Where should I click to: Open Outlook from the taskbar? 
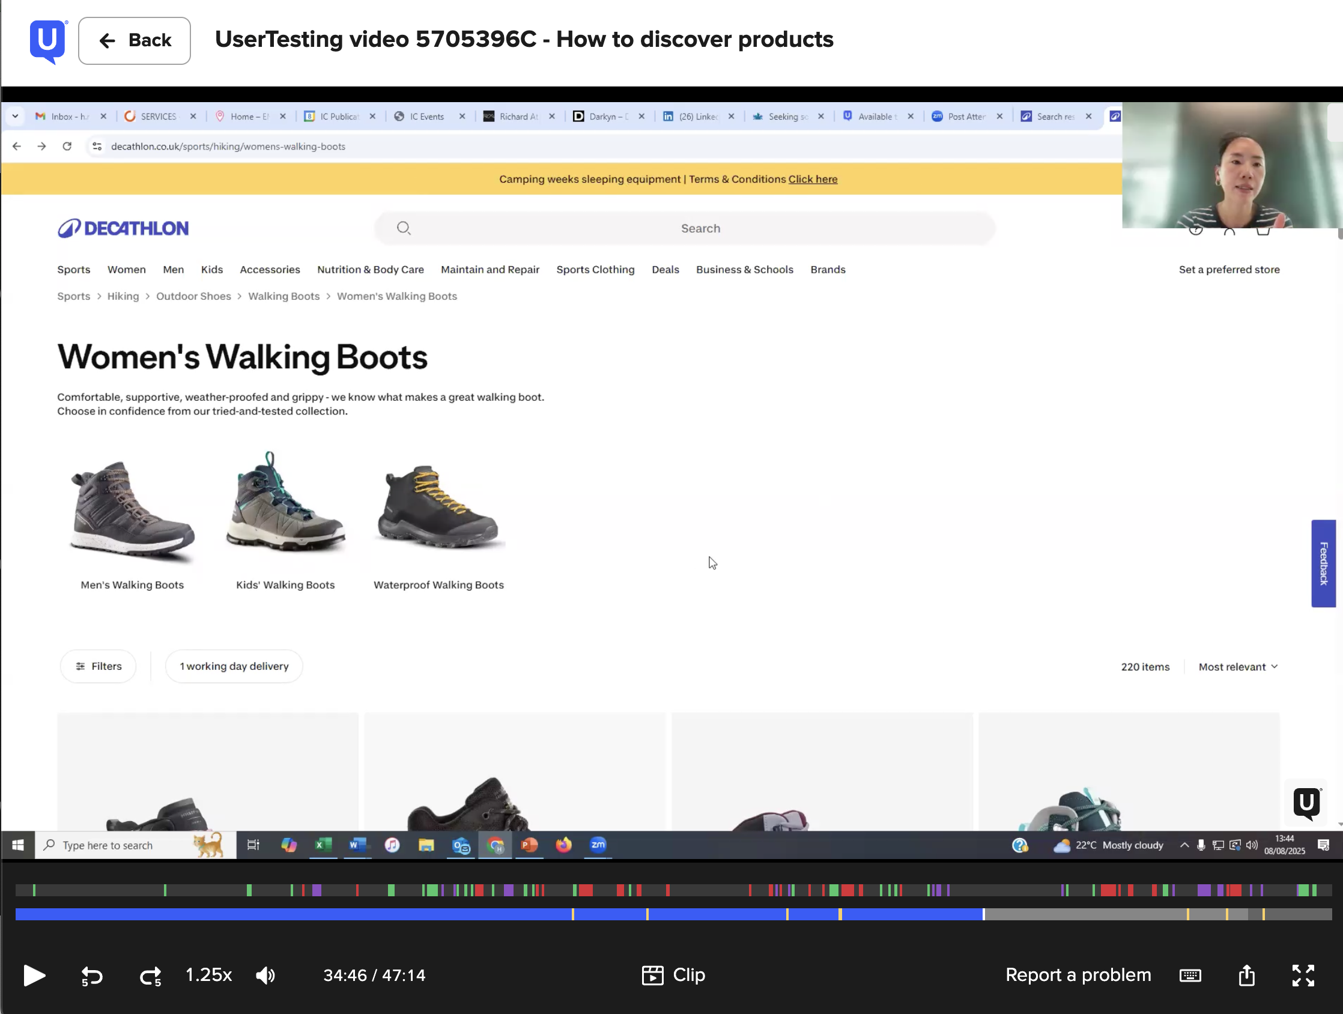pyautogui.click(x=461, y=845)
